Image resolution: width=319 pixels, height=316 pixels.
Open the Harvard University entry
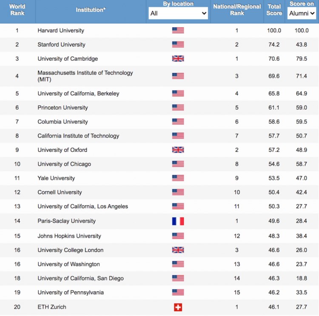tap(61, 31)
